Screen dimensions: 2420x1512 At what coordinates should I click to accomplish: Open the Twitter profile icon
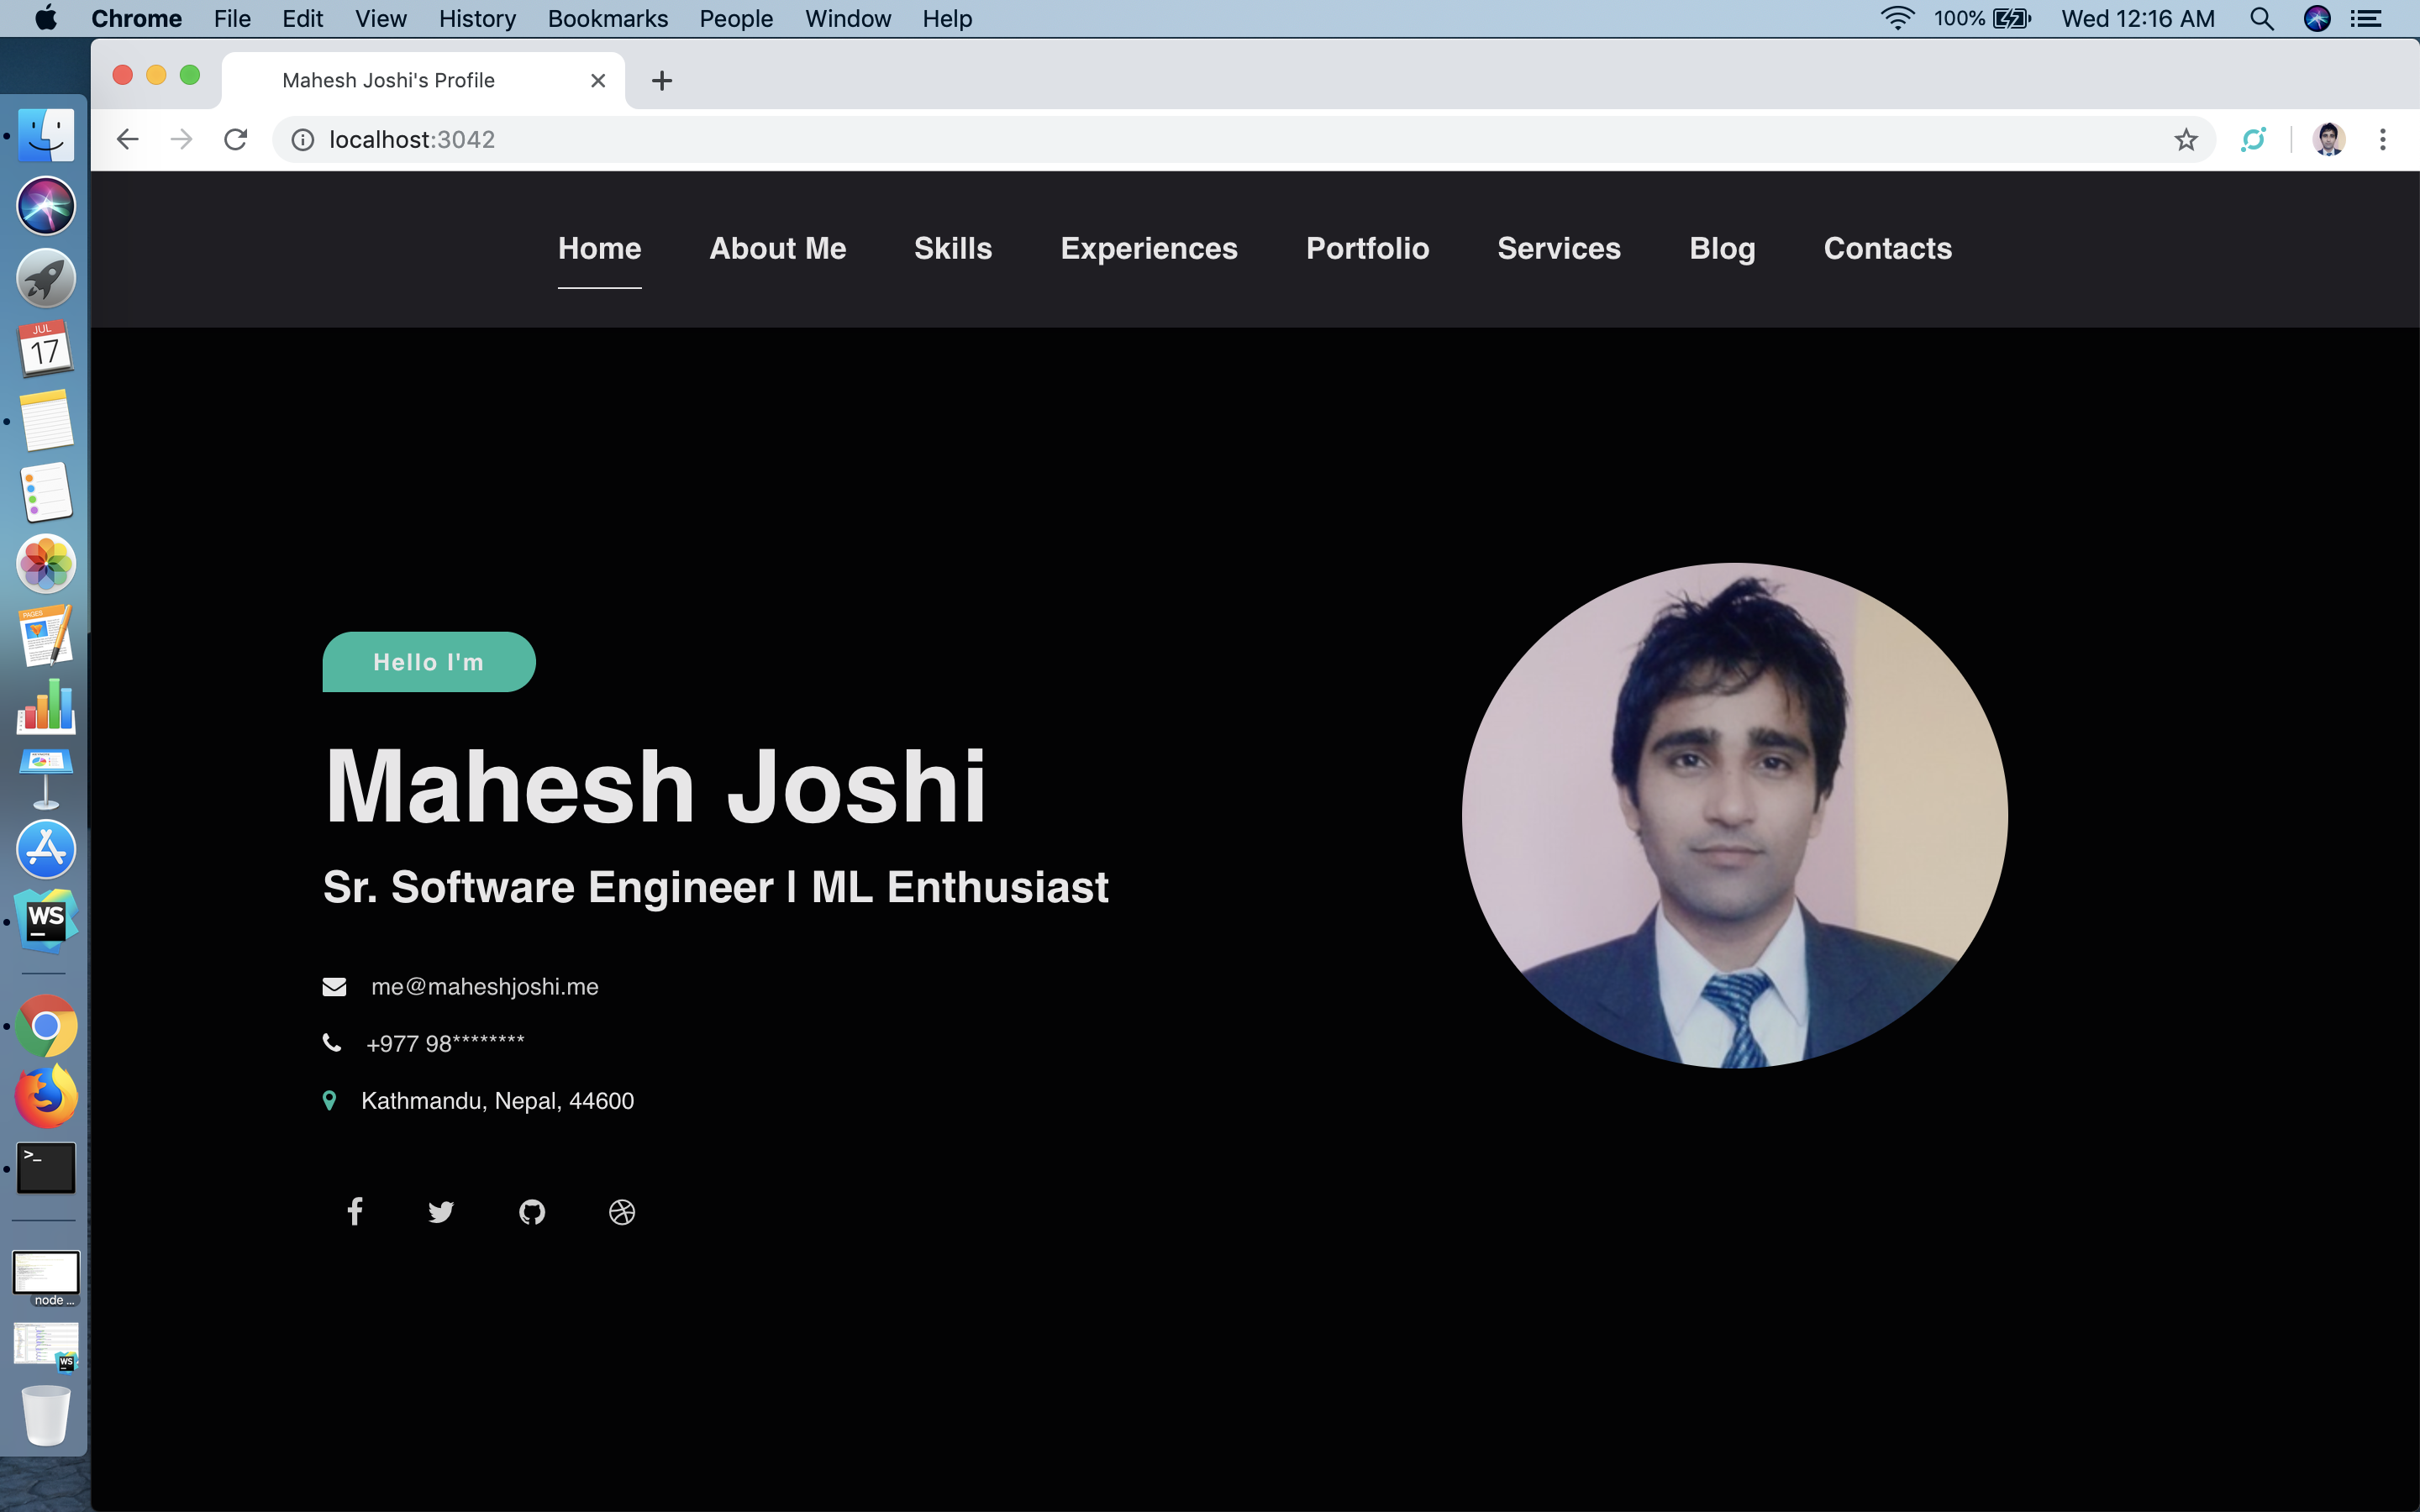pos(441,1212)
